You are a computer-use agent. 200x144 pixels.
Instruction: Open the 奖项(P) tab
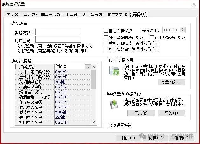(30, 15)
